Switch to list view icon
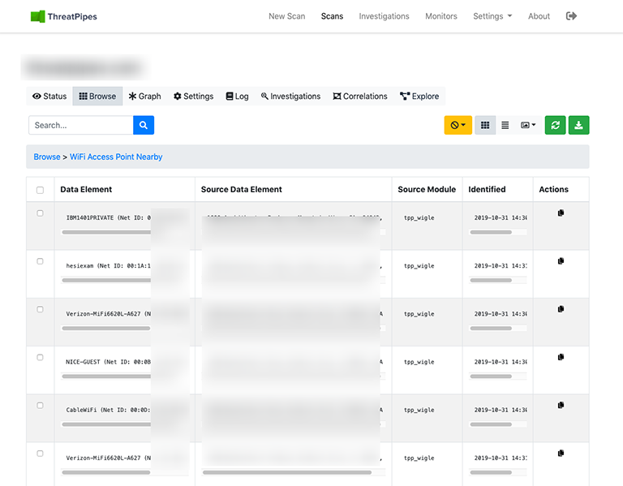This screenshot has width=623, height=486. [505, 125]
